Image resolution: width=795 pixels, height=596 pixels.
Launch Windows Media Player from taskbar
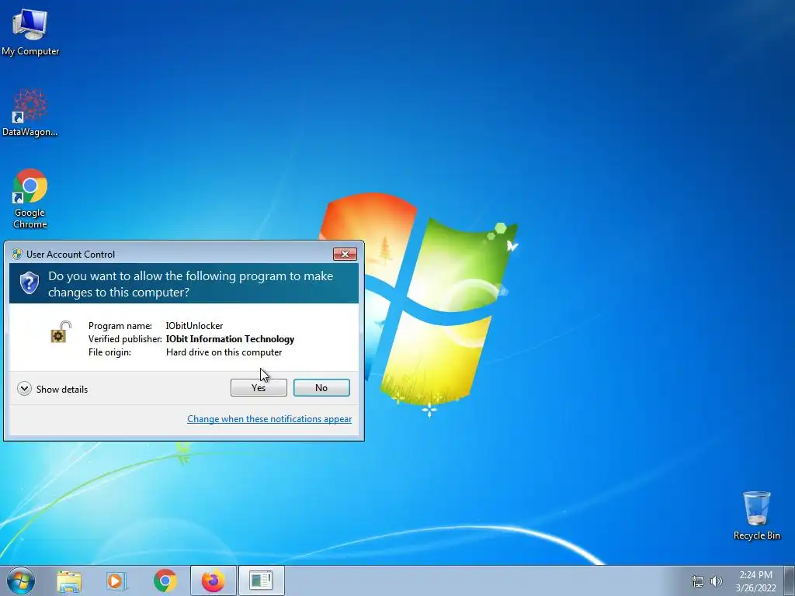tap(116, 580)
